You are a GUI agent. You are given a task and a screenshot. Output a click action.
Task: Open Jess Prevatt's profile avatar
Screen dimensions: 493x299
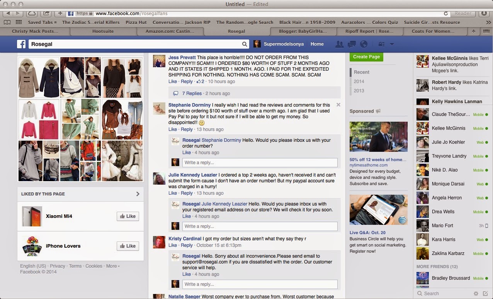pyautogui.click(x=159, y=61)
